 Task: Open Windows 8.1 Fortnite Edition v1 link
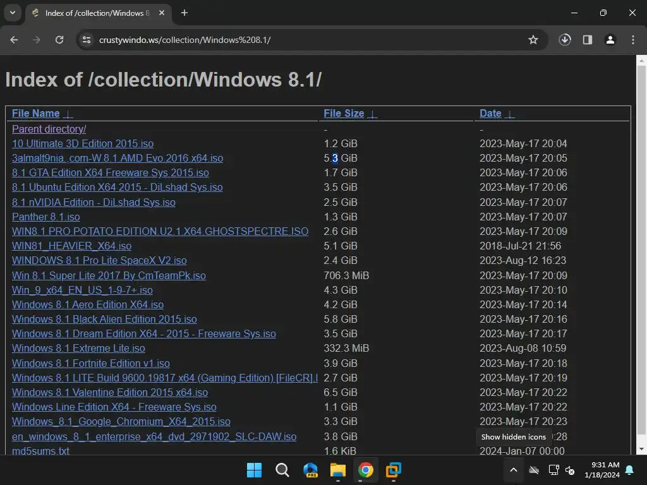tap(91, 363)
